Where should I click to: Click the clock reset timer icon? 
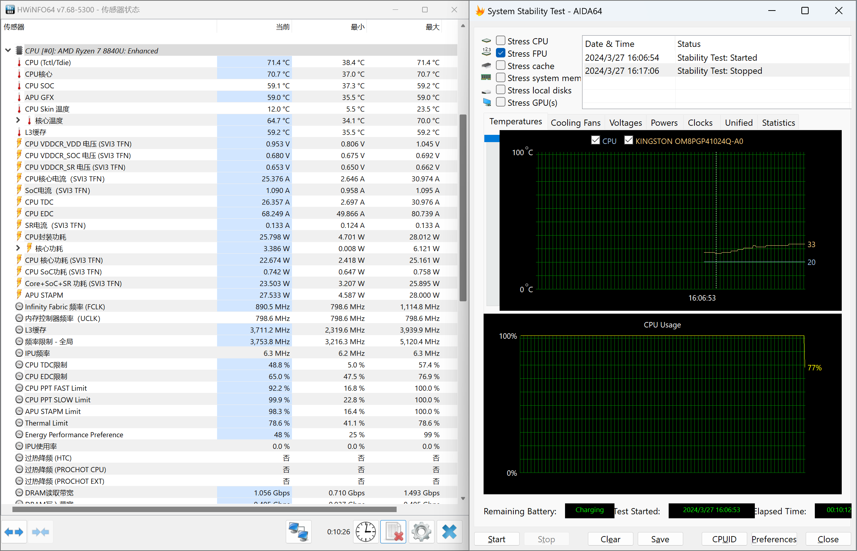click(365, 532)
